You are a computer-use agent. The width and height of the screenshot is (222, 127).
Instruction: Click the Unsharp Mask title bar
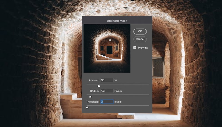(x=117, y=20)
